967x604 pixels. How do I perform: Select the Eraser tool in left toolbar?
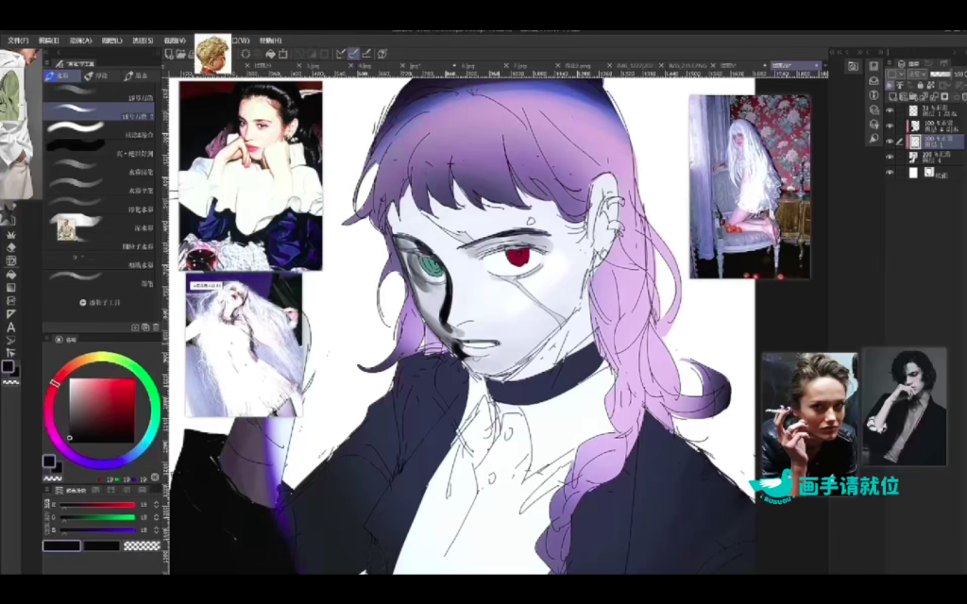coord(11,247)
